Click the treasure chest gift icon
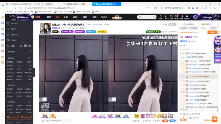This screenshot has width=221, height=124. tap(118, 116)
